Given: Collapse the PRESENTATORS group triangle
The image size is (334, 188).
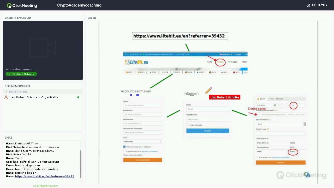Looking at the screenshot, I should (6, 92).
